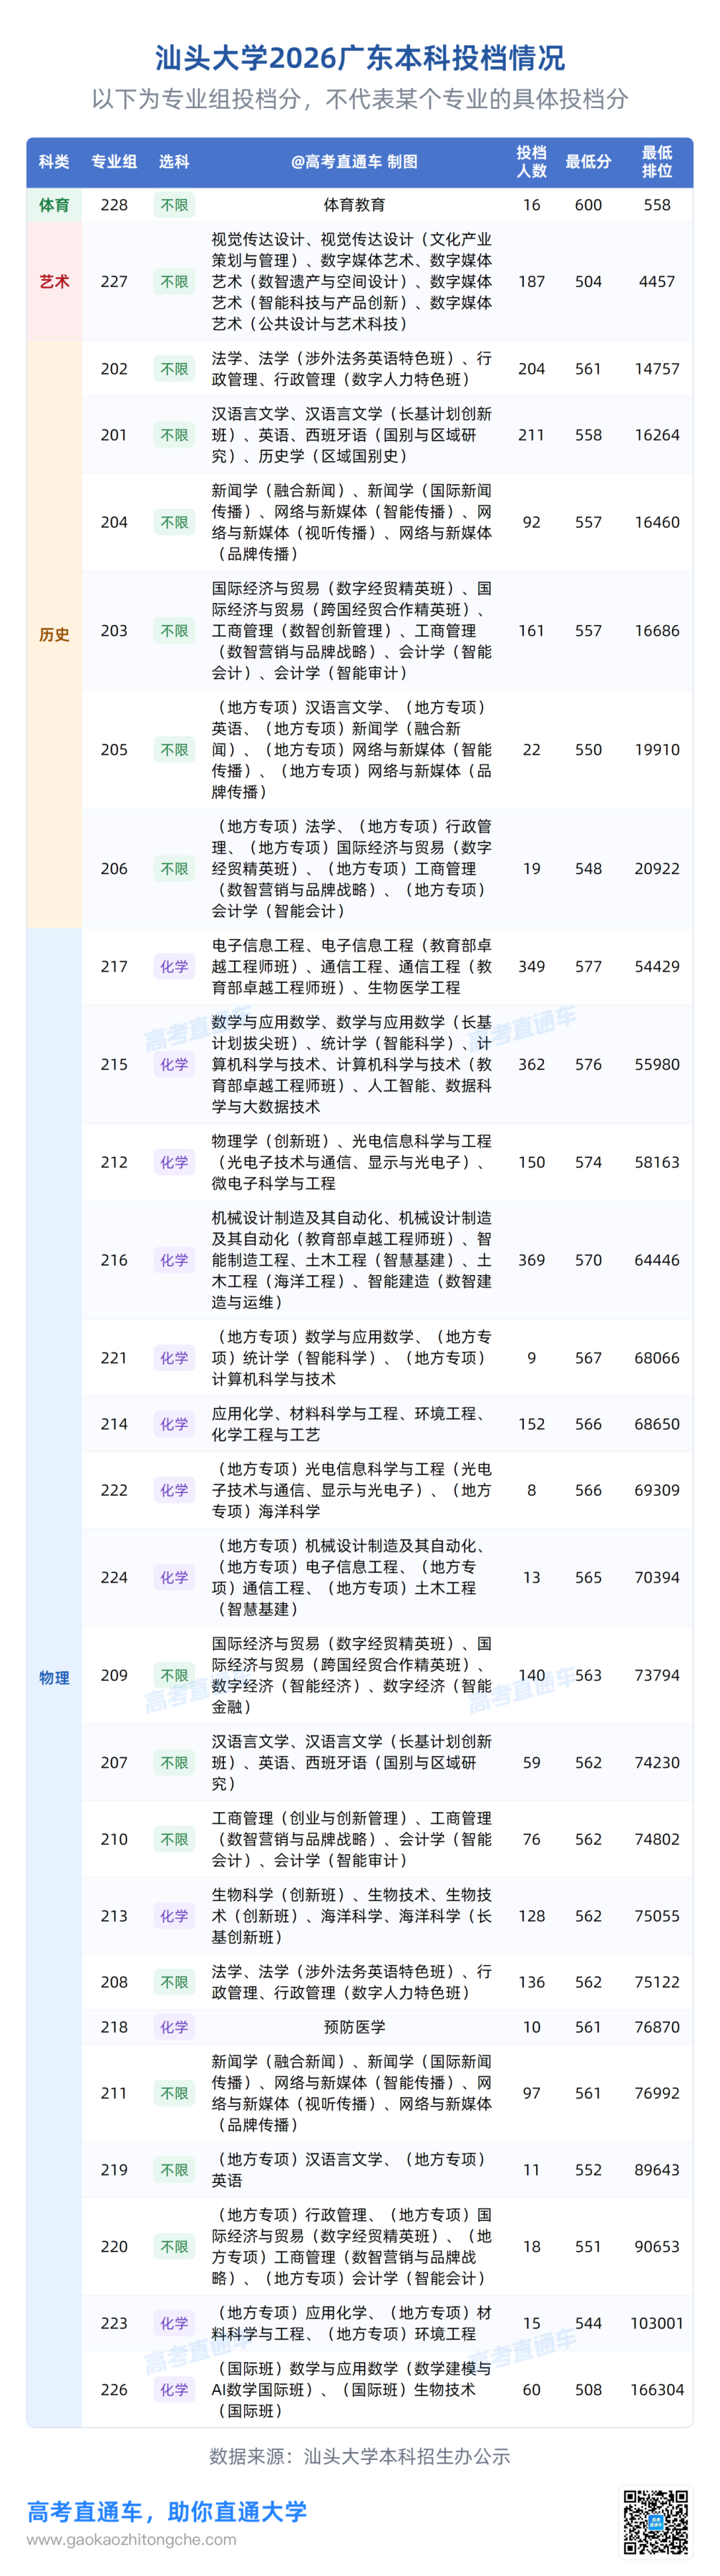Viewport: 720px width, 2576px height.
Task: Click group number 205
Action: (114, 750)
